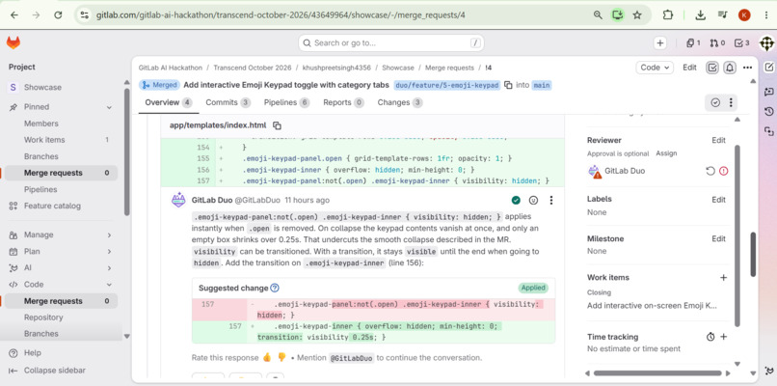Screen dimensions: 777x386
Task: Open the history icon on right rail
Action: tap(769, 111)
